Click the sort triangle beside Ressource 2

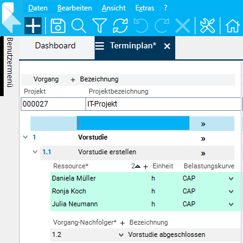138,166
